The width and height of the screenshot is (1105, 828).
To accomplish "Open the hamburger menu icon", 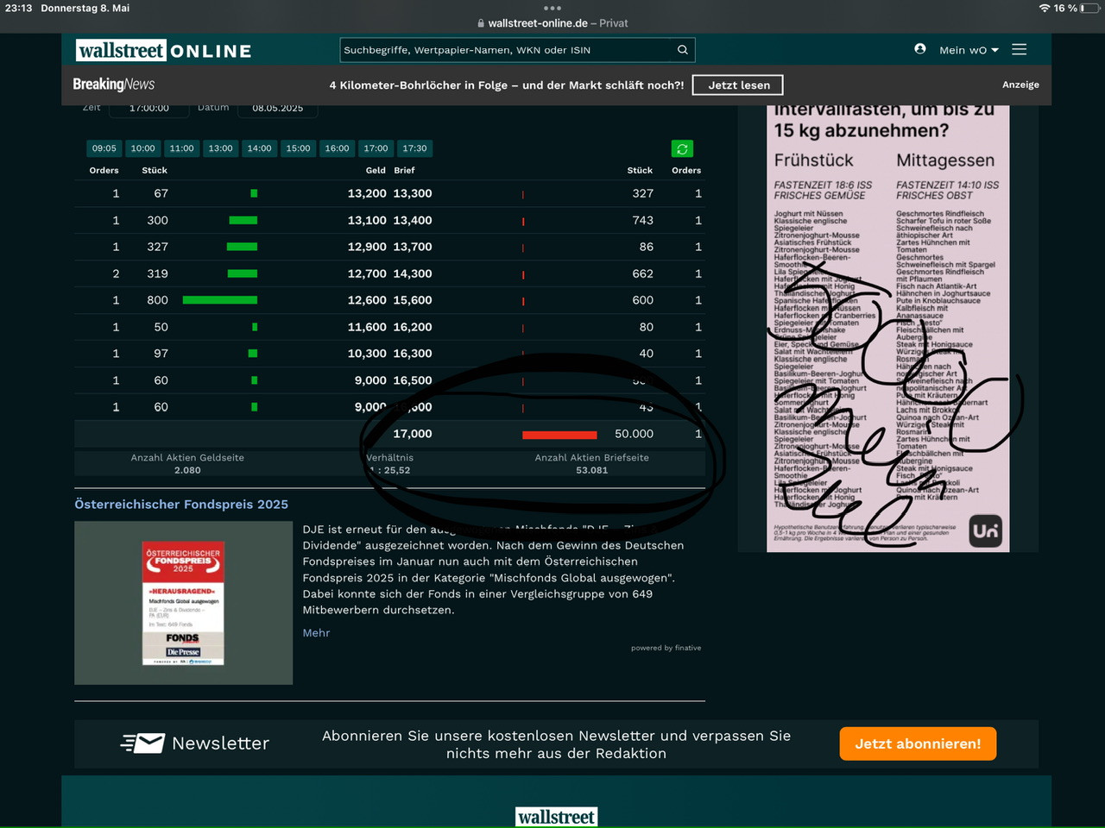I will coord(1020,50).
